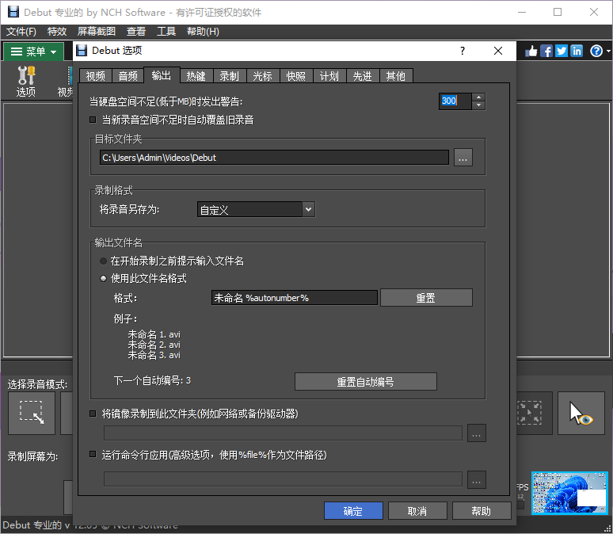
Task: Select the region selection recording mode icon
Action: coord(32,412)
